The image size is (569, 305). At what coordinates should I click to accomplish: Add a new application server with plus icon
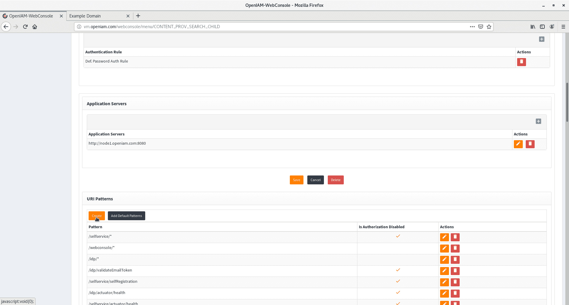[538, 121]
